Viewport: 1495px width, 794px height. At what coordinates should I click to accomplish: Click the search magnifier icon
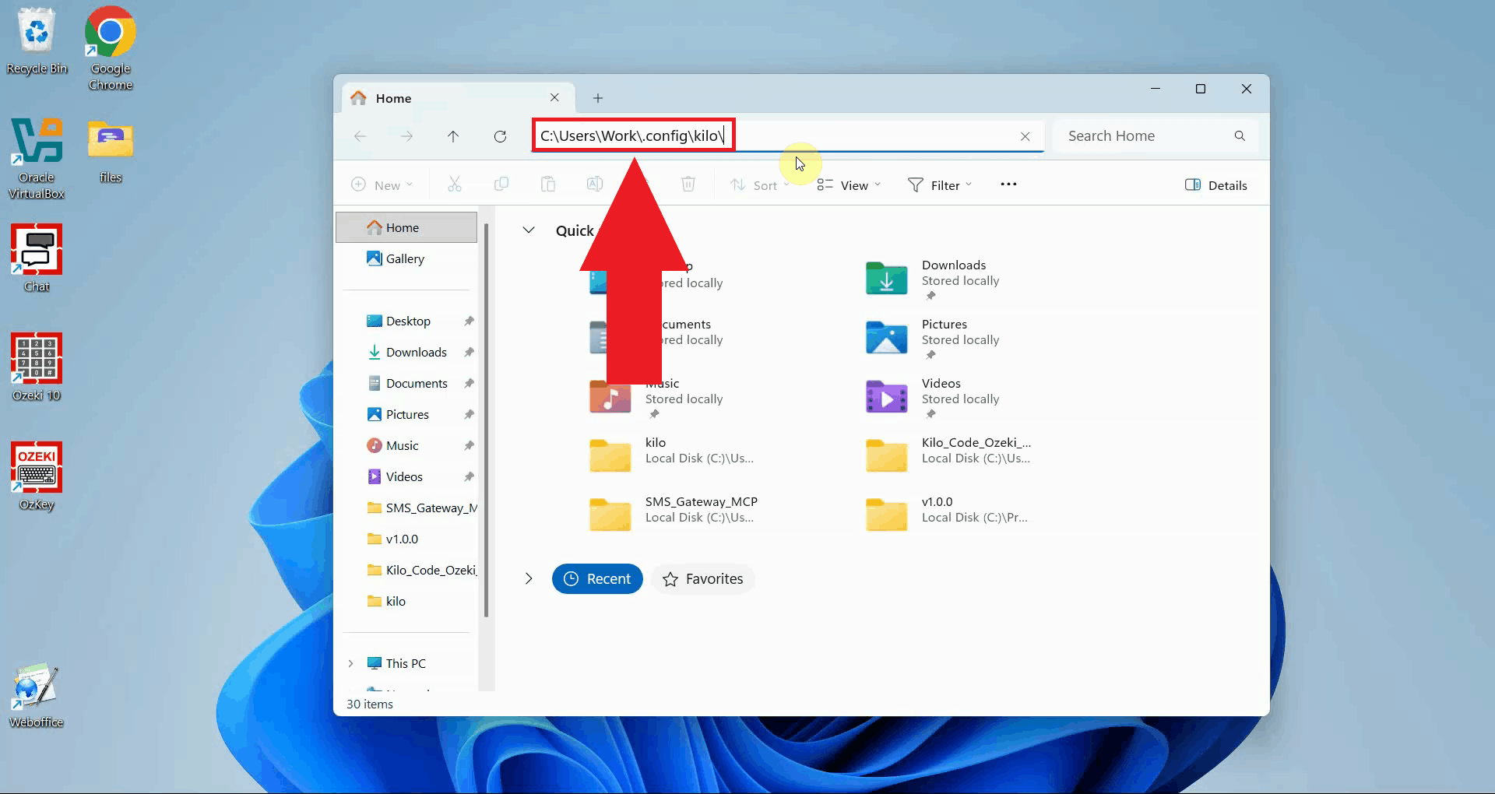(x=1240, y=135)
